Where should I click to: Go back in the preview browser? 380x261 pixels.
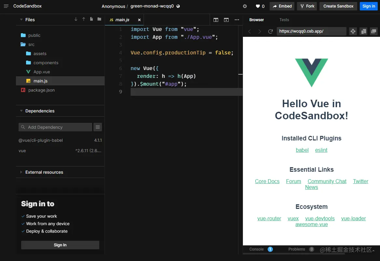[x=250, y=31]
